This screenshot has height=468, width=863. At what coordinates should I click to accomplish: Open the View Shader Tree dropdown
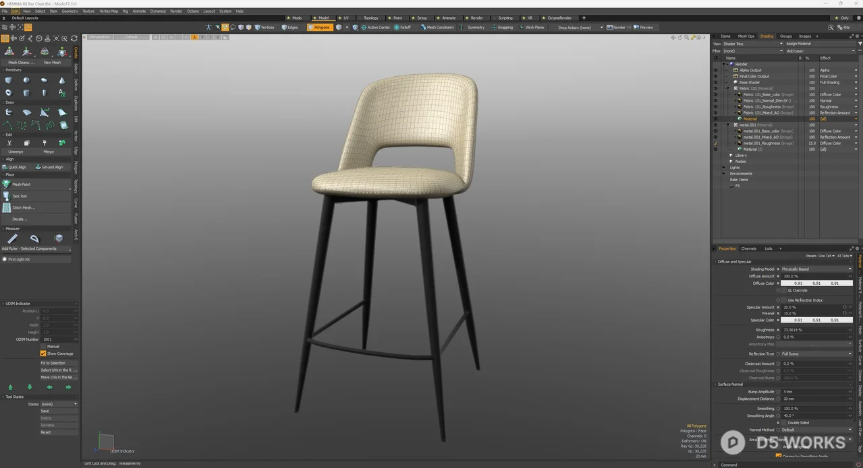753,44
